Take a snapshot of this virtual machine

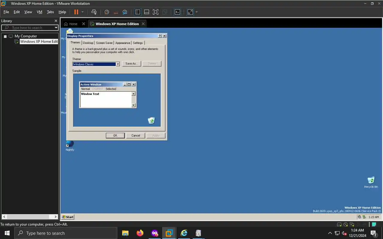tap(107, 12)
